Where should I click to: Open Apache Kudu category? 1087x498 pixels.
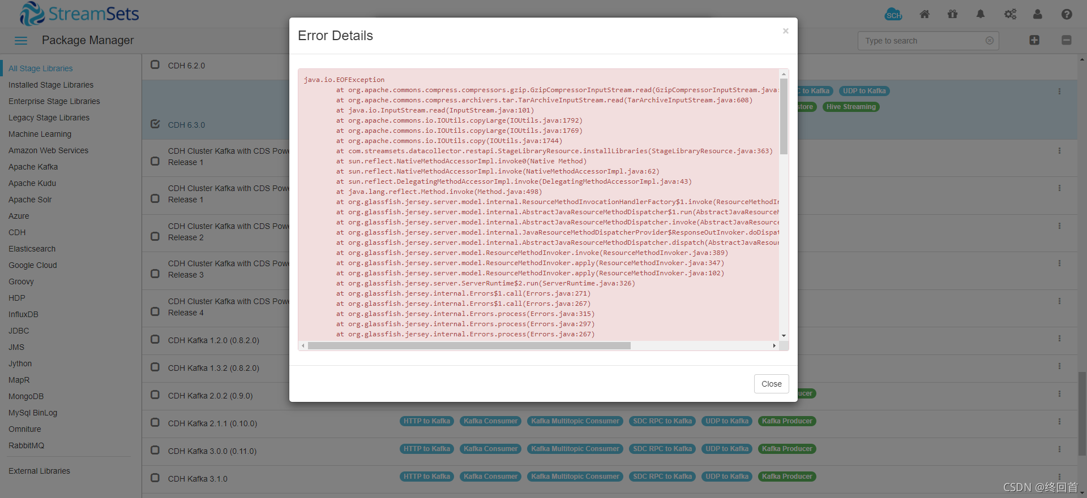tap(32, 183)
